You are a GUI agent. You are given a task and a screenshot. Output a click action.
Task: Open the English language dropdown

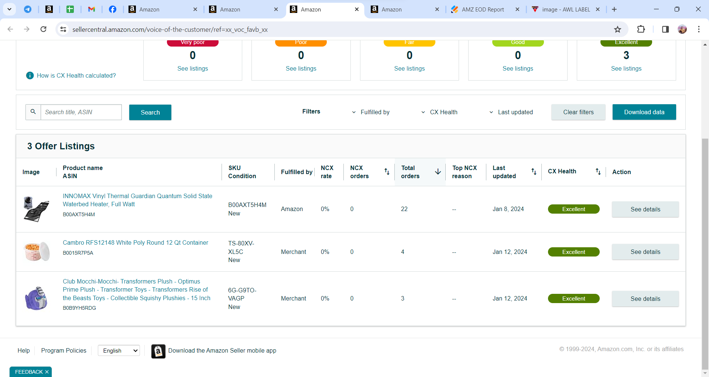coord(119,350)
